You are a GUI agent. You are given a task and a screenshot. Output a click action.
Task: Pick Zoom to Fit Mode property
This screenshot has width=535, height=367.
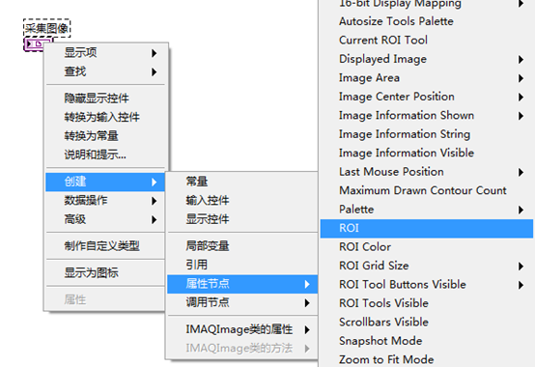point(427,359)
